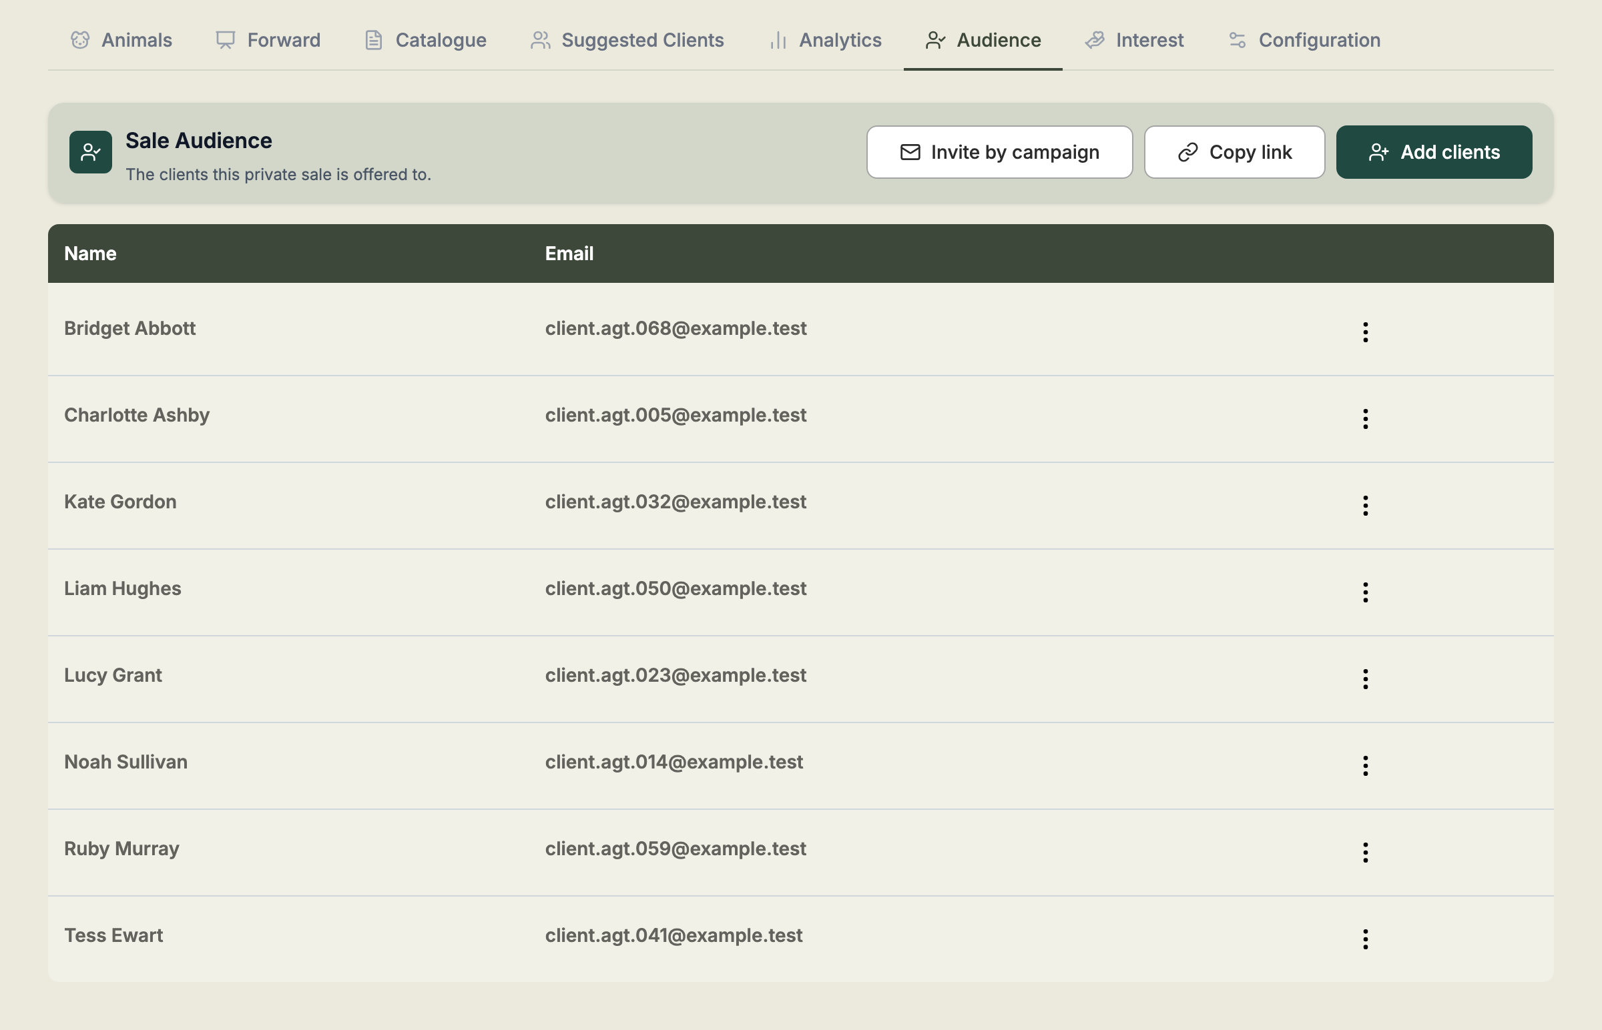Open row menu for Tess Ewart

(x=1366, y=940)
